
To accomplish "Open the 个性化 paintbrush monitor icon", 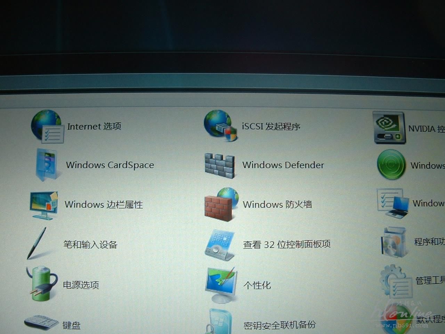I will coord(221,285).
